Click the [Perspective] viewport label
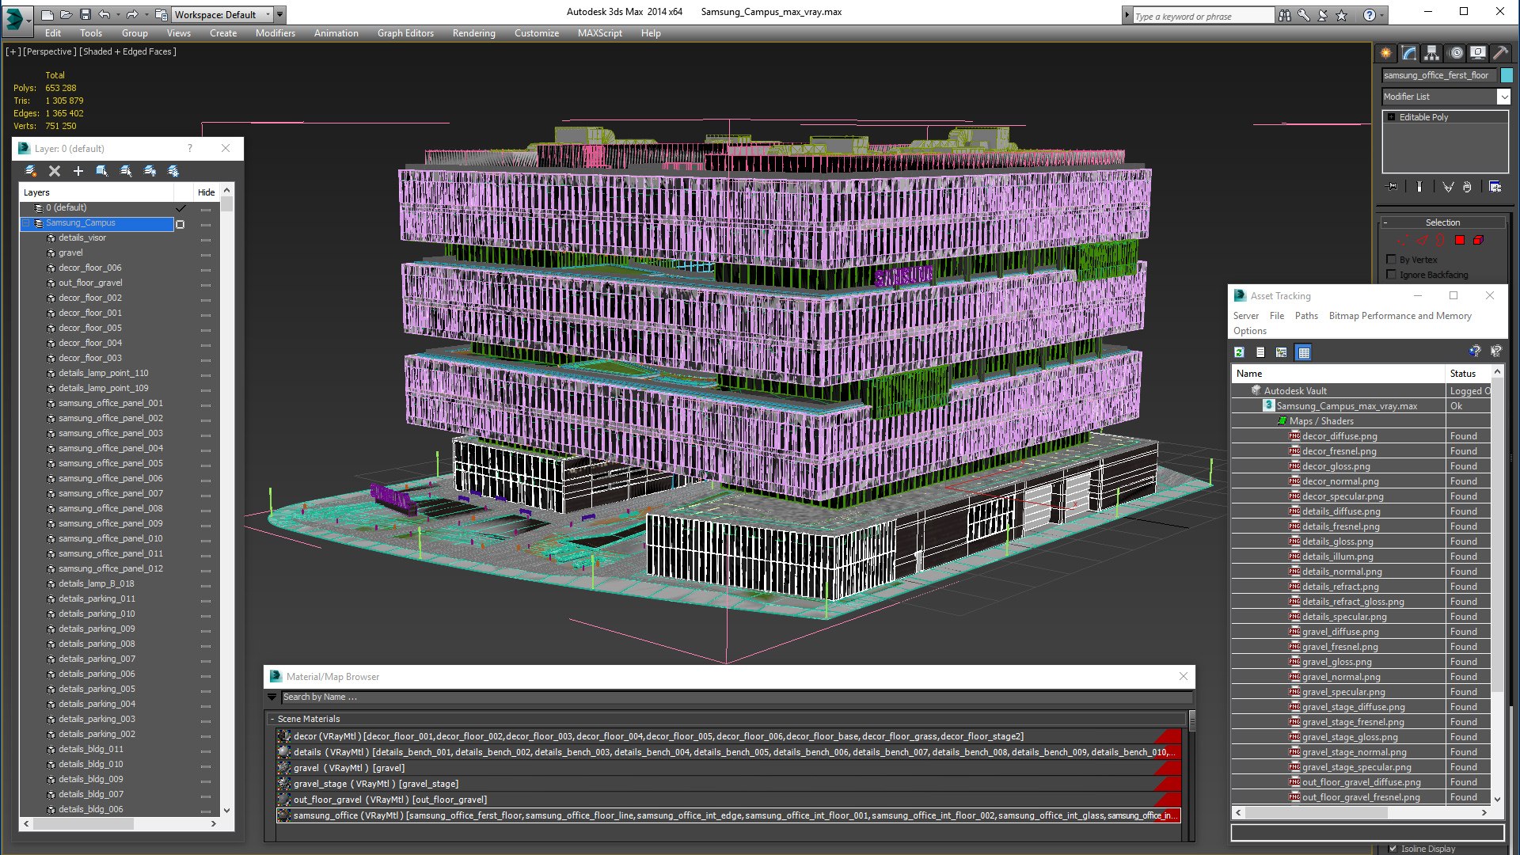This screenshot has width=1520, height=855. point(50,51)
